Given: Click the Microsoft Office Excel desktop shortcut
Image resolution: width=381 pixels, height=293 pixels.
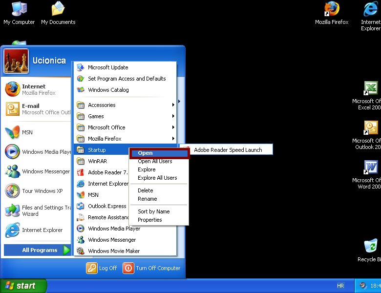Looking at the screenshot, I should point(367,96).
